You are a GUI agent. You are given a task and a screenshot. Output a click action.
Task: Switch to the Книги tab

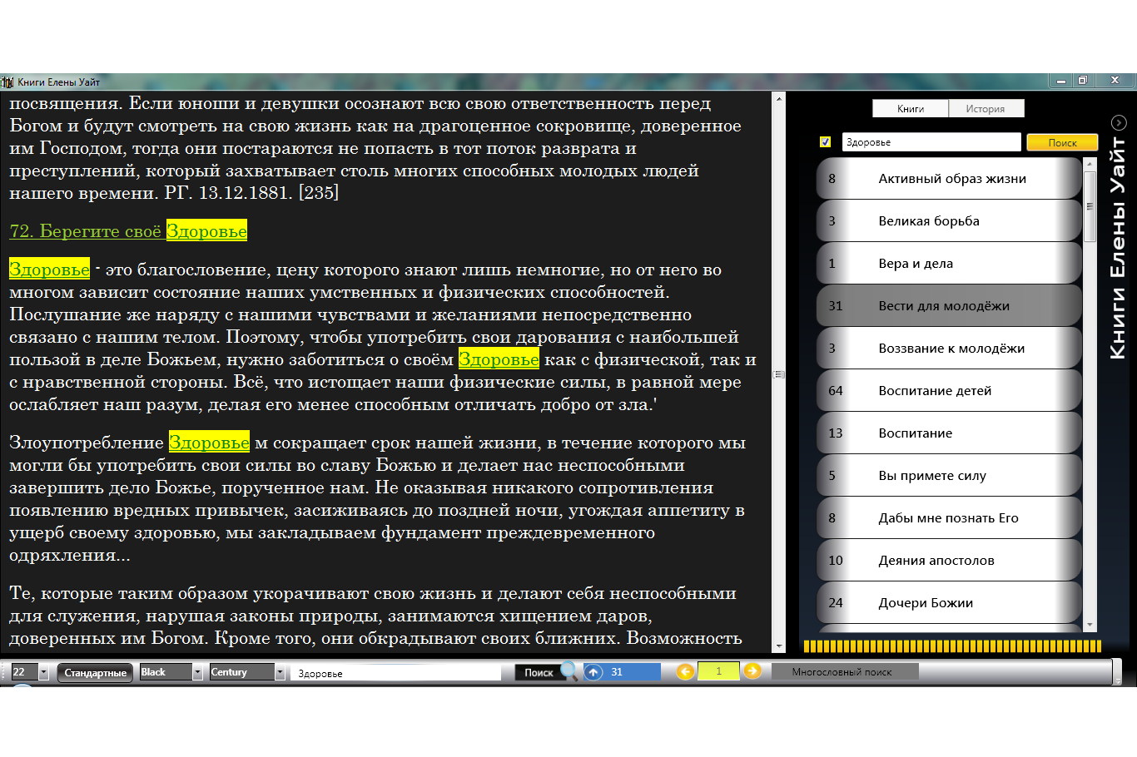pos(911,109)
